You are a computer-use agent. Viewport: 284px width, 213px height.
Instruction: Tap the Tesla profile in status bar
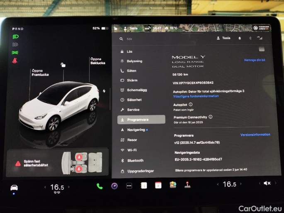[x=131, y=28]
